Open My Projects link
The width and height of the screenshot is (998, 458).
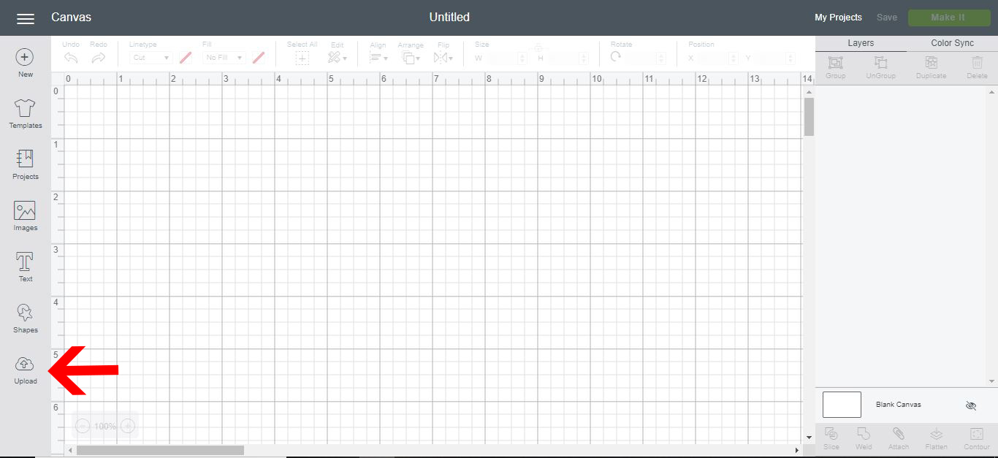(838, 18)
